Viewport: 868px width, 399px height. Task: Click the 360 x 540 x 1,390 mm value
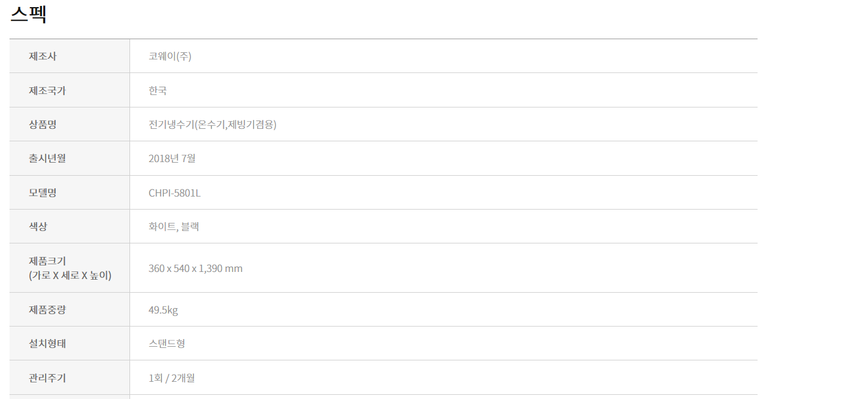[x=195, y=268]
